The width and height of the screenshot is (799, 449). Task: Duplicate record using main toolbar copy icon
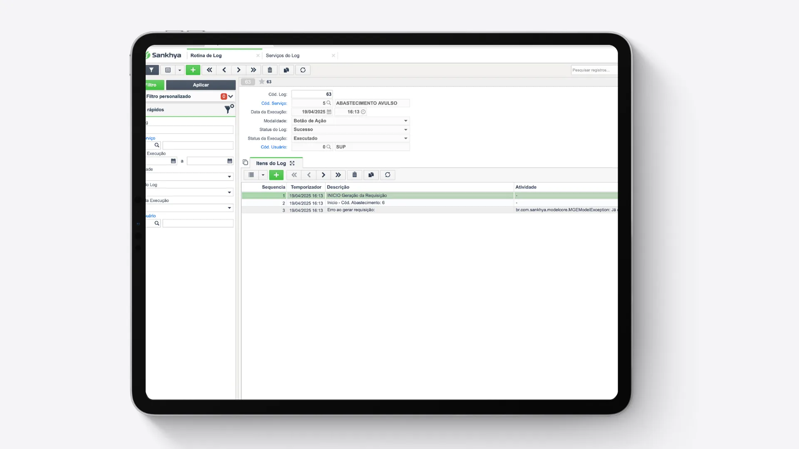pos(286,70)
